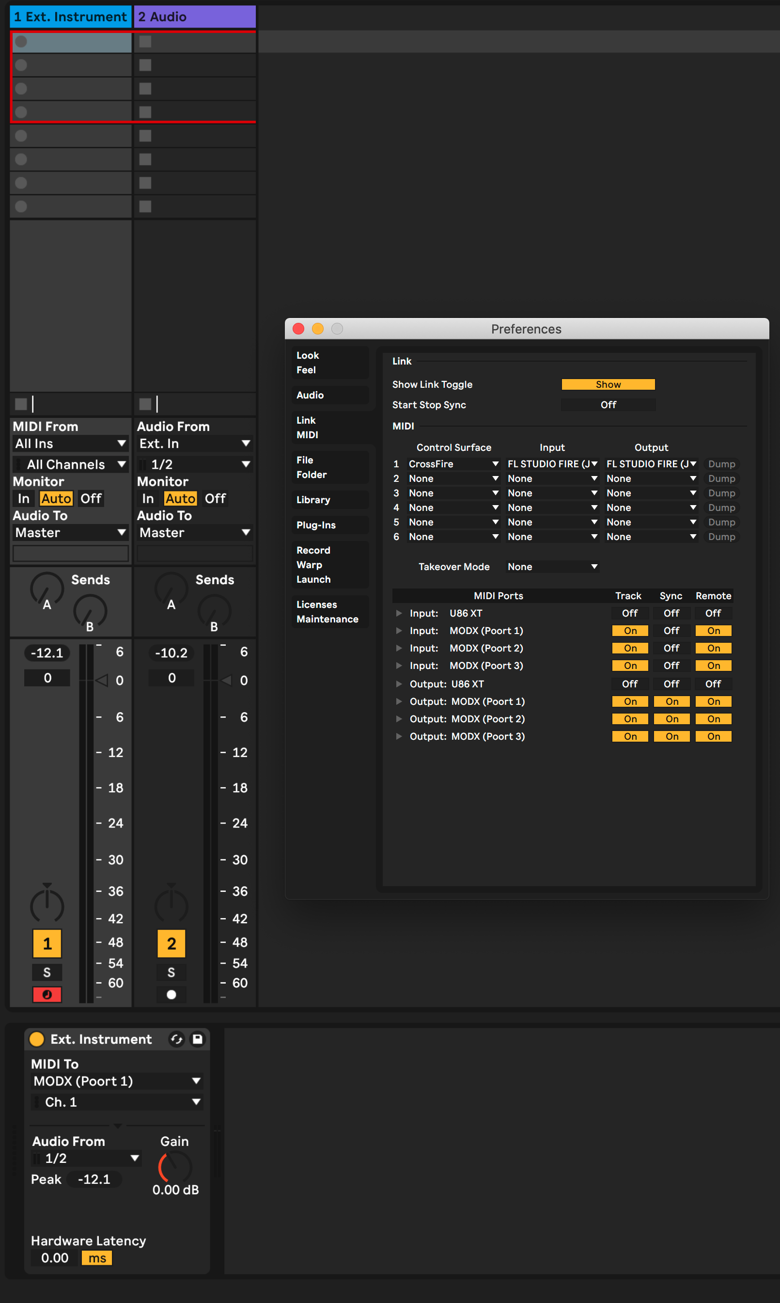The width and height of the screenshot is (780, 1303).
Task: Click the Ext. Instrument save preset icon
Action: click(198, 1039)
